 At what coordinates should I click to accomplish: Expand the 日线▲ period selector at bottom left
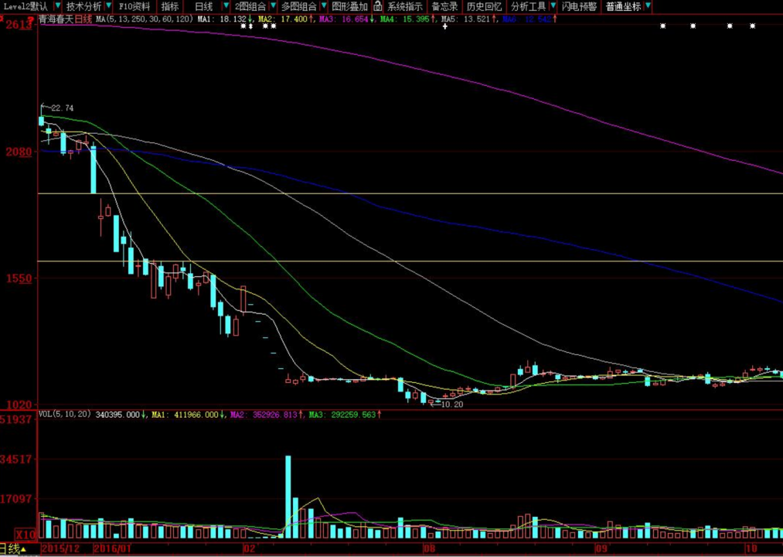[x=13, y=549]
